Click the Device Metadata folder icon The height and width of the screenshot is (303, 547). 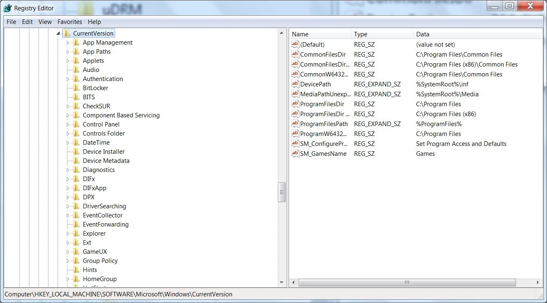click(76, 161)
